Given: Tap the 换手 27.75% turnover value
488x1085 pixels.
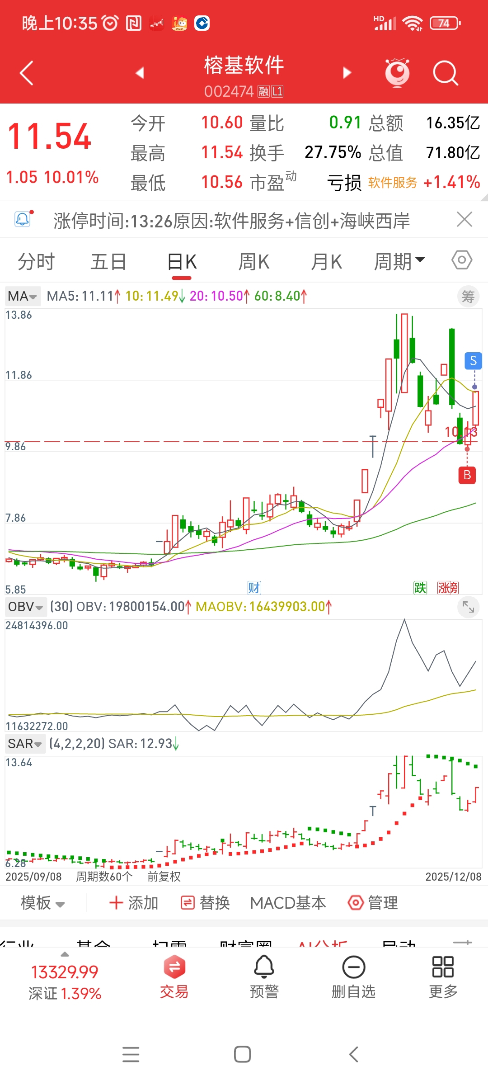Looking at the screenshot, I should pos(333,153).
